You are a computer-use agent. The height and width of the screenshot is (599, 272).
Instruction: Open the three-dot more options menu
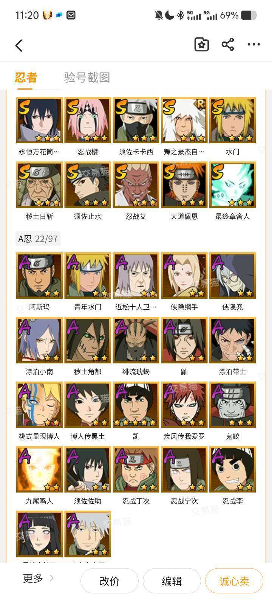click(254, 45)
